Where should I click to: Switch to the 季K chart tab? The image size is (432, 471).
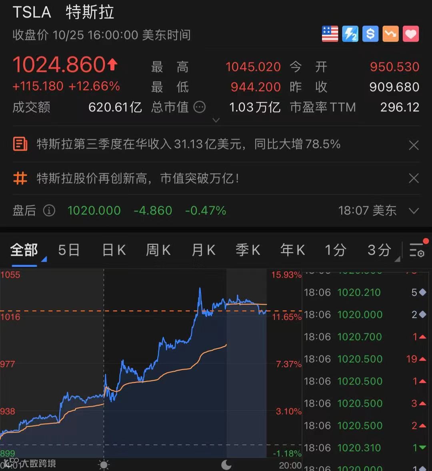(x=248, y=250)
